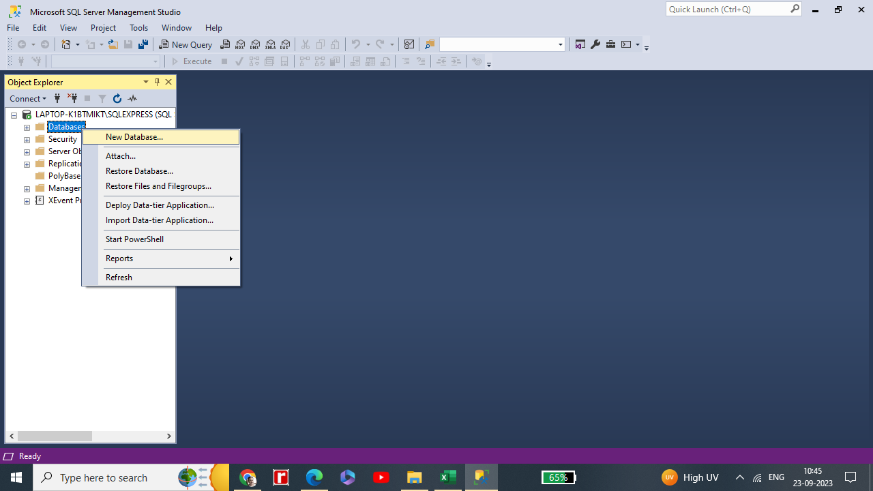The height and width of the screenshot is (491, 873).
Task: Open the New Project icon dropdown arrow
Action: tap(77, 44)
